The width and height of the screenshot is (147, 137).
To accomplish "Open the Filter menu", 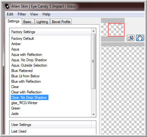I will (22, 14).
